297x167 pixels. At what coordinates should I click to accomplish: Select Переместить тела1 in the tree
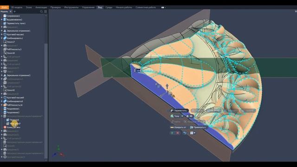point(16,23)
